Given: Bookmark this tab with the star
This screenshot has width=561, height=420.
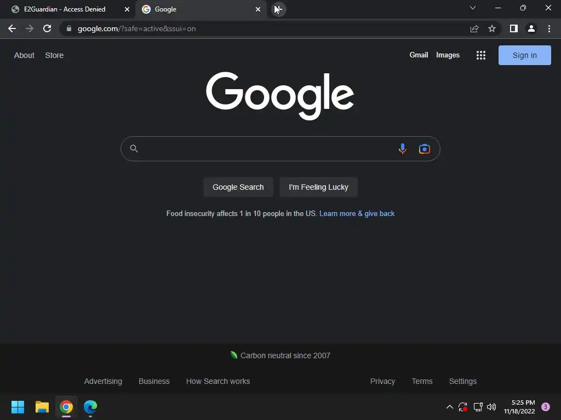Looking at the screenshot, I should [x=492, y=28].
